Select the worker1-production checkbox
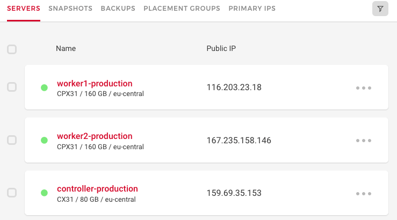This screenshot has width=397, height=220. pyautogui.click(x=12, y=87)
